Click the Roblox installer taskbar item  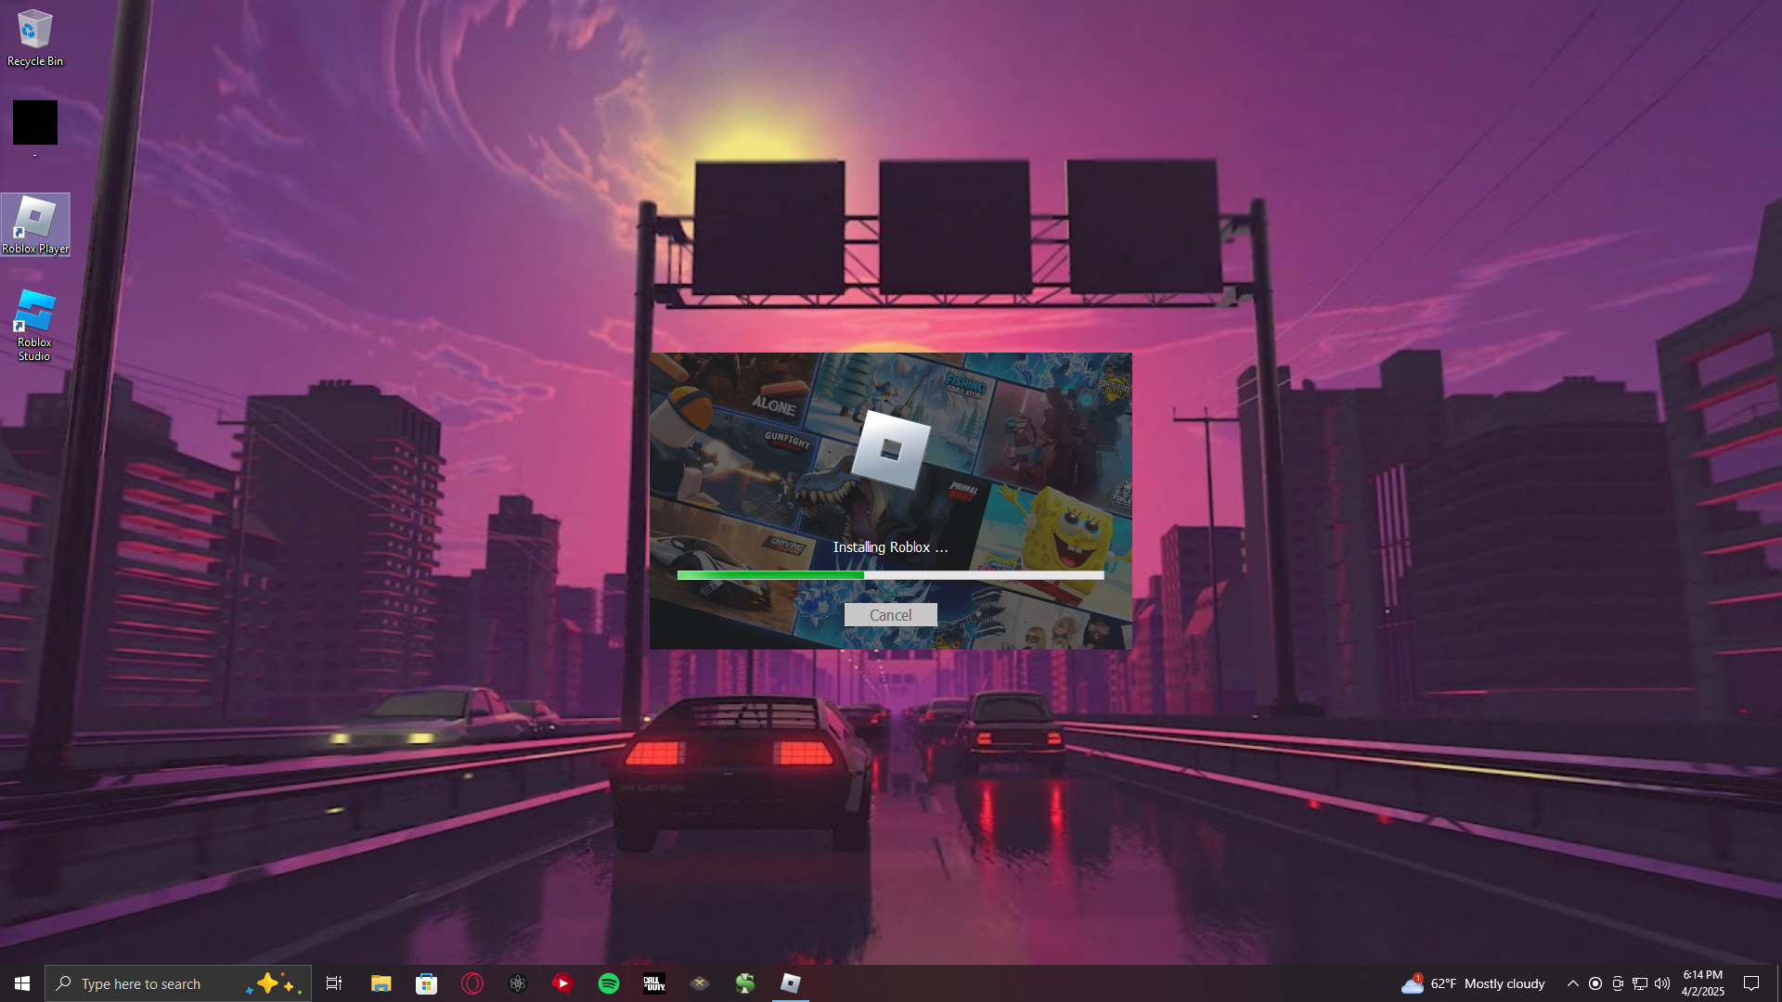coord(791,983)
